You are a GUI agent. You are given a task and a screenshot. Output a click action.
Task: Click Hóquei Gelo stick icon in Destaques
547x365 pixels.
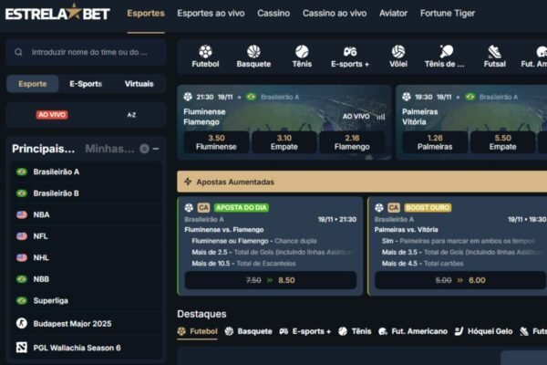(x=459, y=331)
